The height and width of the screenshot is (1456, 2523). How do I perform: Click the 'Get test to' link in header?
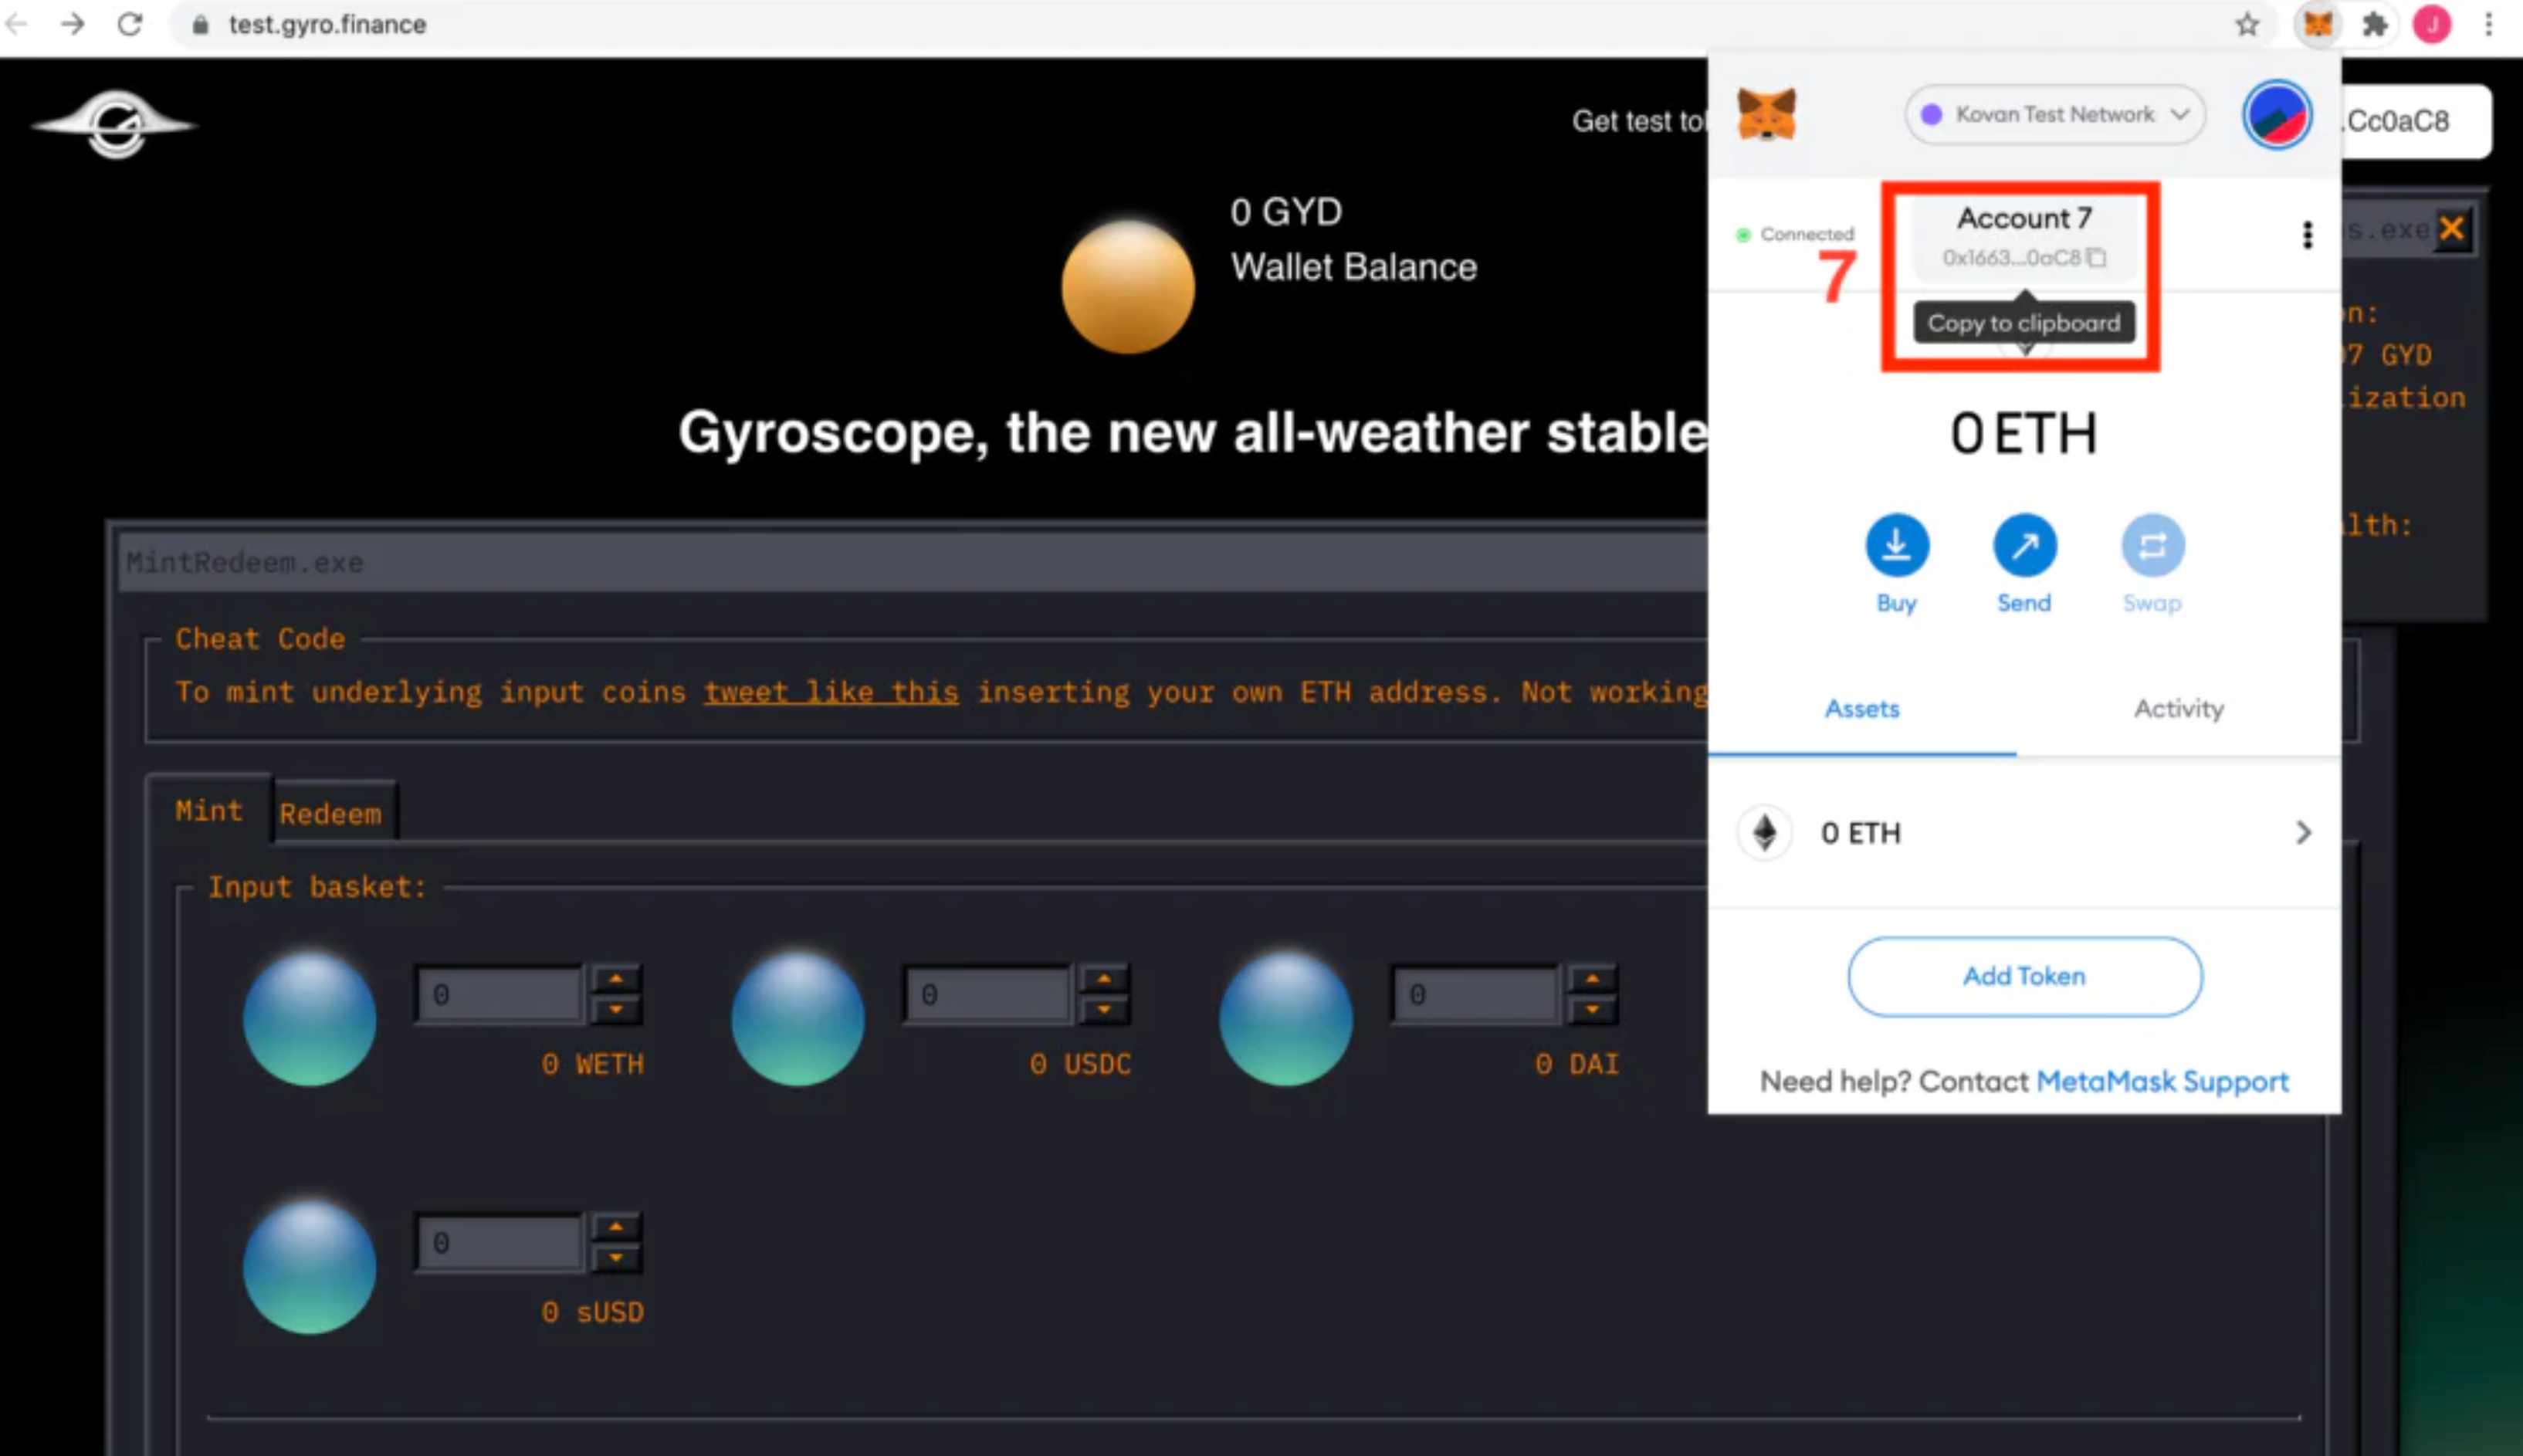coord(1639,121)
